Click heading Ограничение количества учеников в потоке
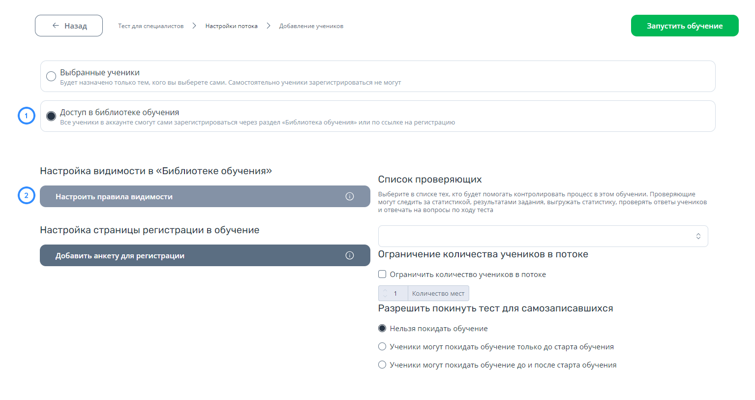 [483, 254]
